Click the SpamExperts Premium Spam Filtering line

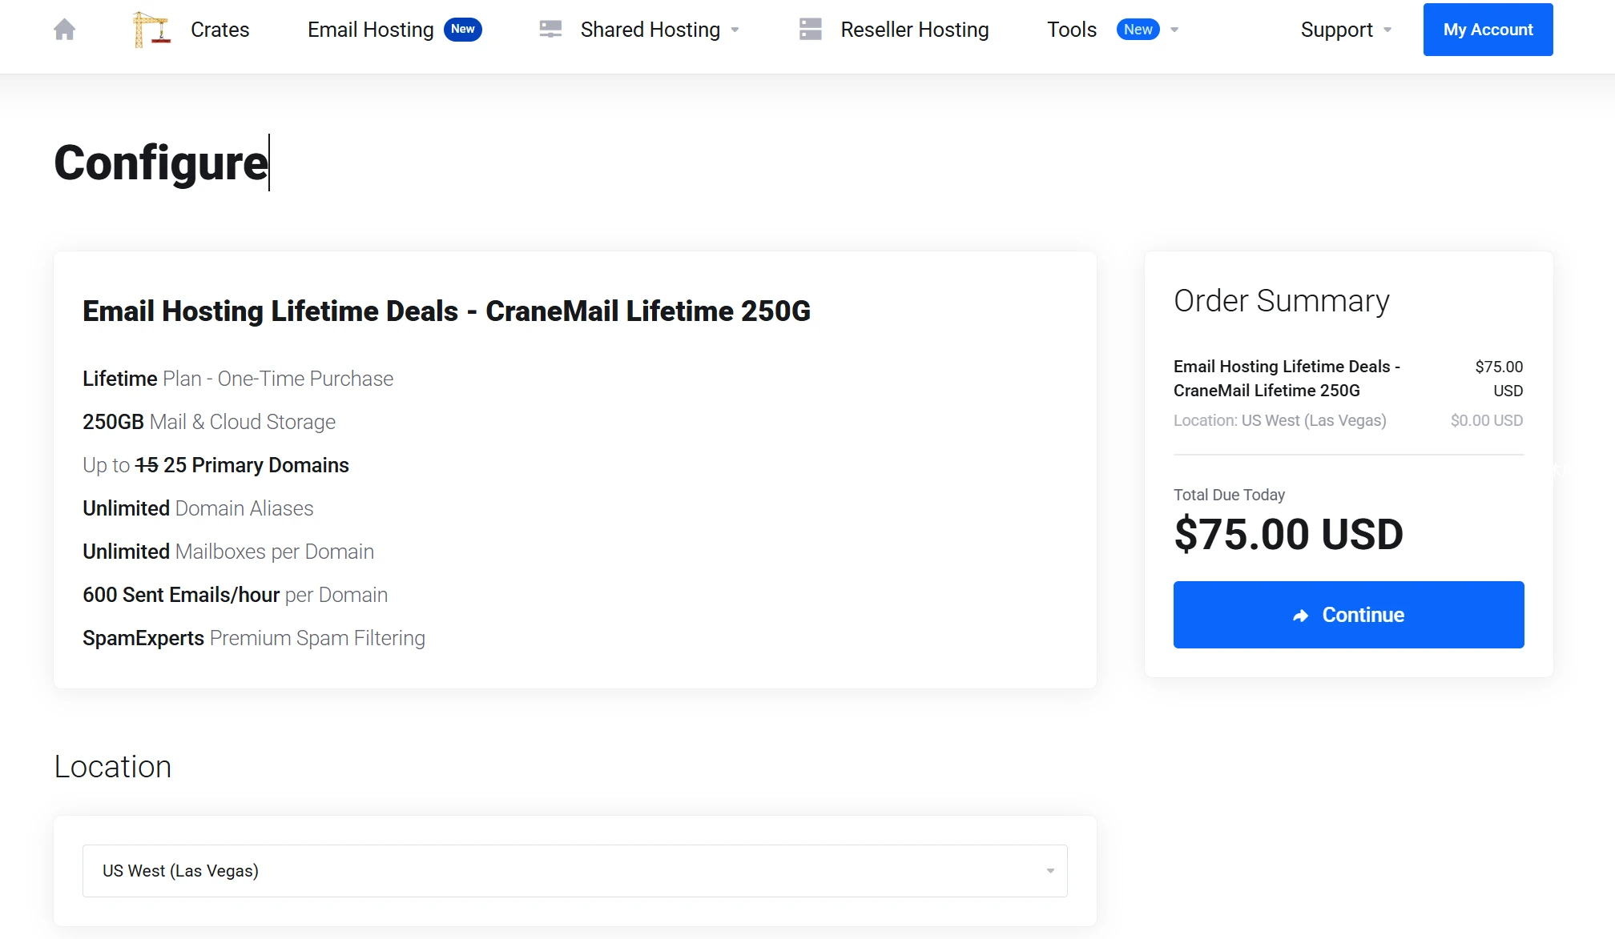coord(254,638)
